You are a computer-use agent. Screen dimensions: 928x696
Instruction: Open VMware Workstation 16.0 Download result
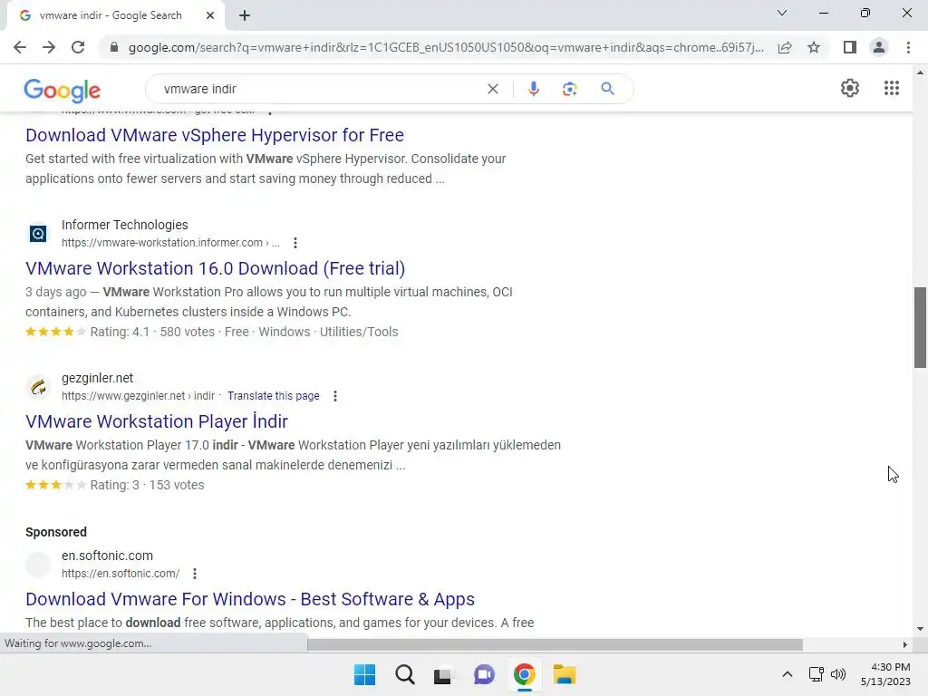click(216, 268)
